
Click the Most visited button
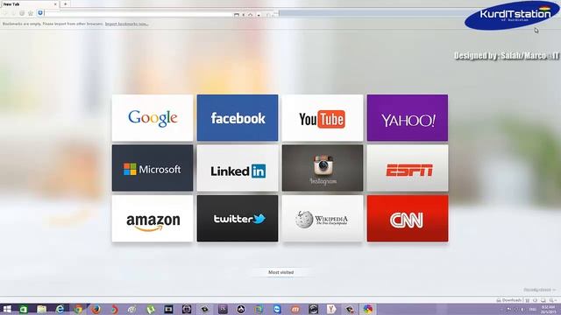tap(280, 272)
